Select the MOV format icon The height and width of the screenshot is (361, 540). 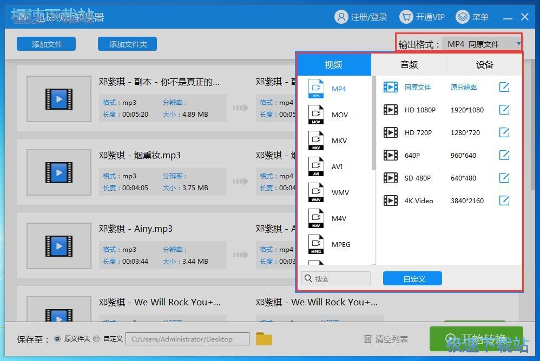click(317, 115)
